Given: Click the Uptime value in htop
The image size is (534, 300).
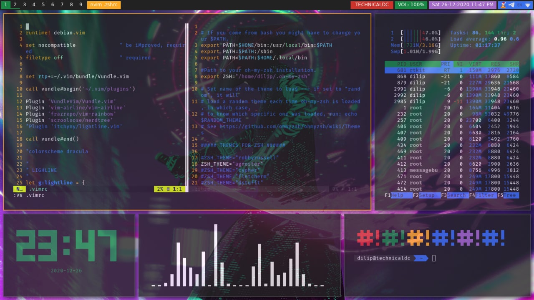Looking at the screenshot, I should coord(488,45).
